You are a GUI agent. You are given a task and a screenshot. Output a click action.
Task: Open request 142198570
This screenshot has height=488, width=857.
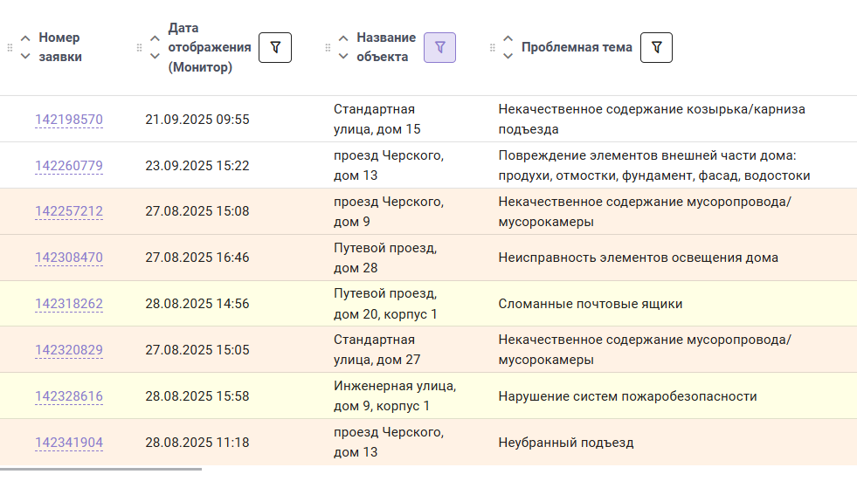[69, 119]
